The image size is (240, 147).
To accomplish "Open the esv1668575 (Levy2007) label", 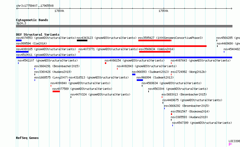I will tap(51, 77).
